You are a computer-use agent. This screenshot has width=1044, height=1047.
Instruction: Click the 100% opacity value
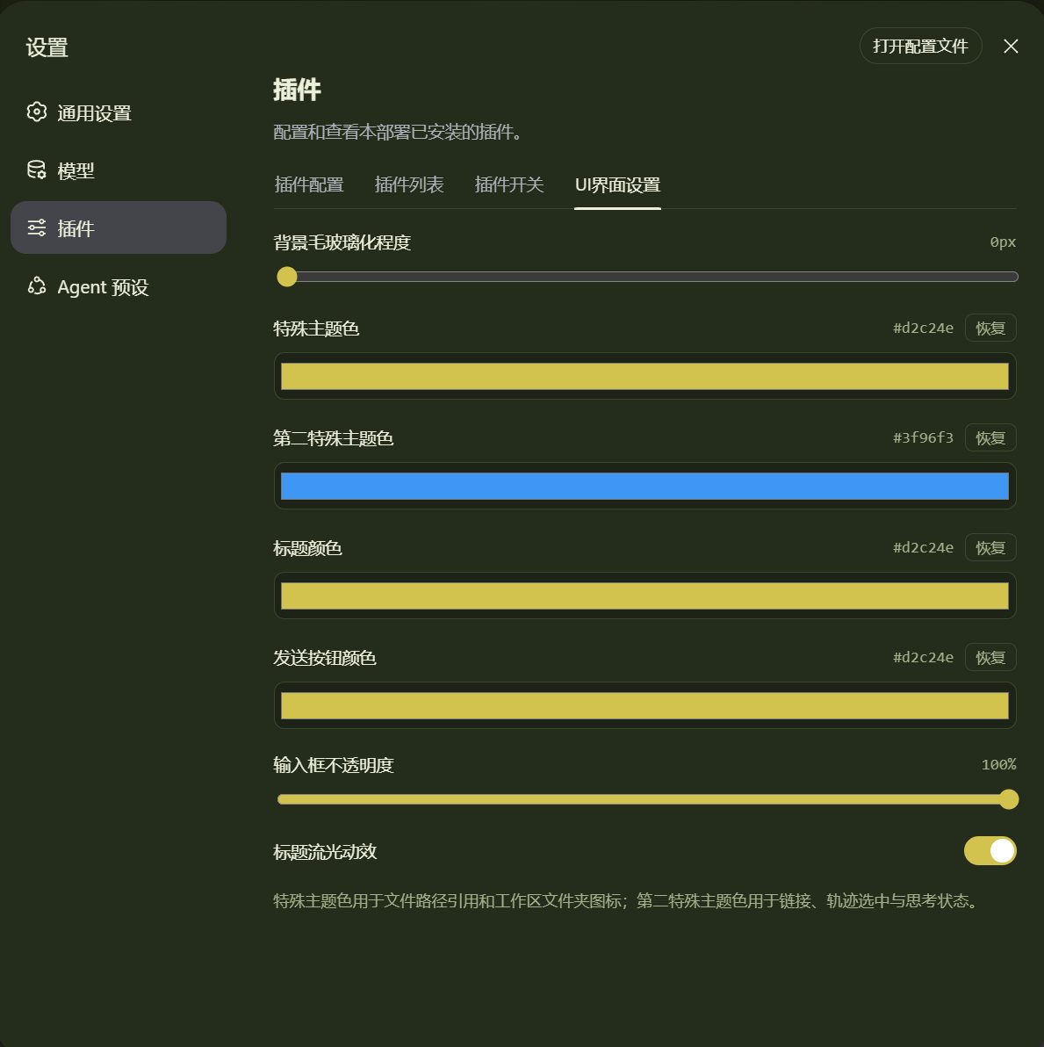(998, 764)
